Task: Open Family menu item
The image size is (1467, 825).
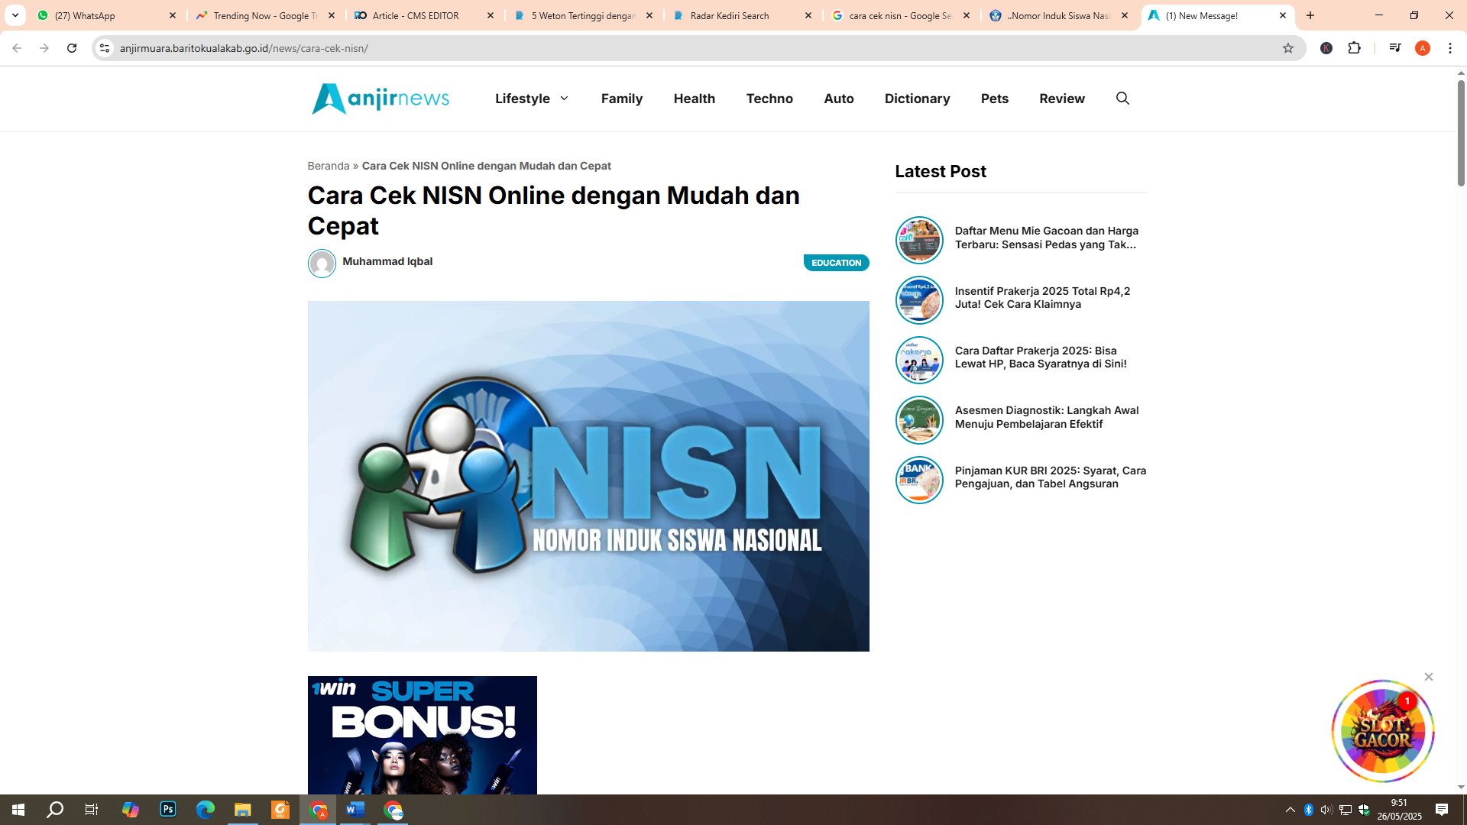Action: pos(622,99)
